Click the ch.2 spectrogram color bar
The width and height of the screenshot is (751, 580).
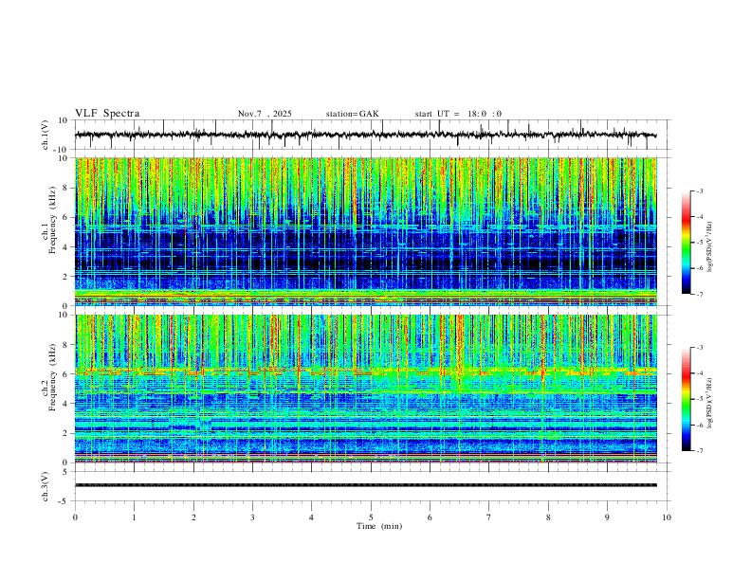coord(687,399)
